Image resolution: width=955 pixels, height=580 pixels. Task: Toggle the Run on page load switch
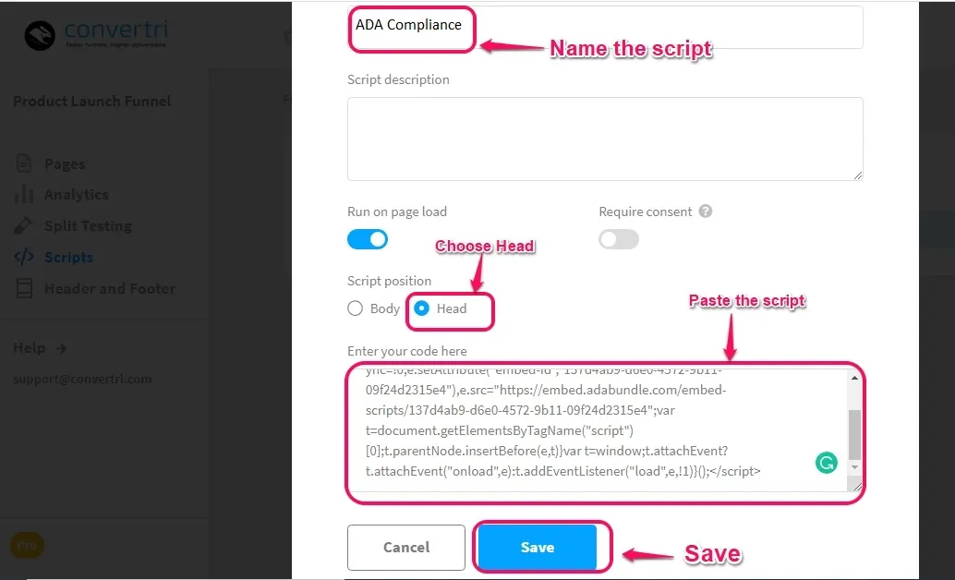(368, 239)
